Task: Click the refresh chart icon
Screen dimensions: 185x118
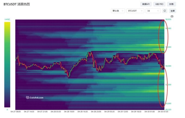Action: point(165,11)
